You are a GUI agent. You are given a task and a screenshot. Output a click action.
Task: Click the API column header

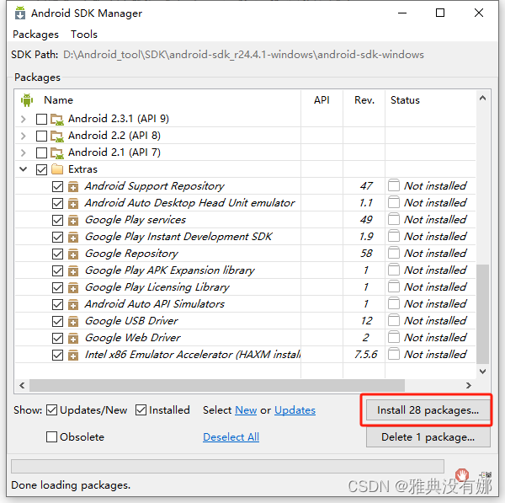(x=322, y=100)
